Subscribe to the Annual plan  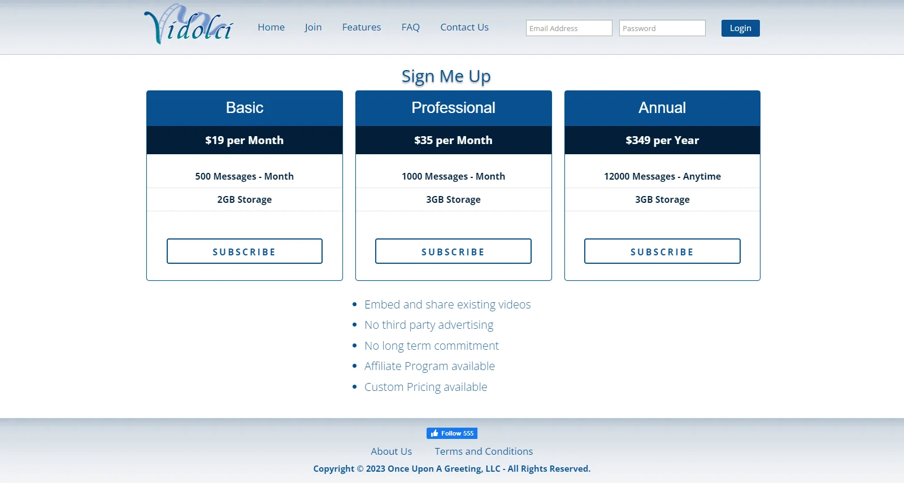click(x=662, y=251)
